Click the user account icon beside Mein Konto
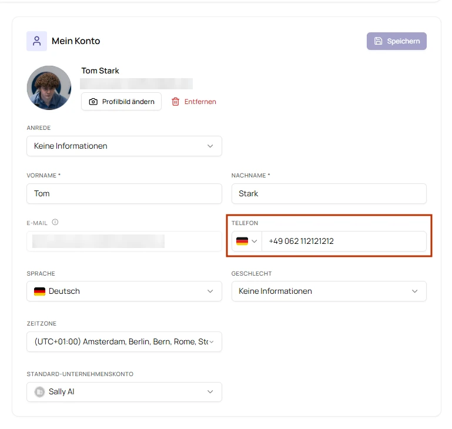This screenshot has width=452, height=429. [36, 41]
